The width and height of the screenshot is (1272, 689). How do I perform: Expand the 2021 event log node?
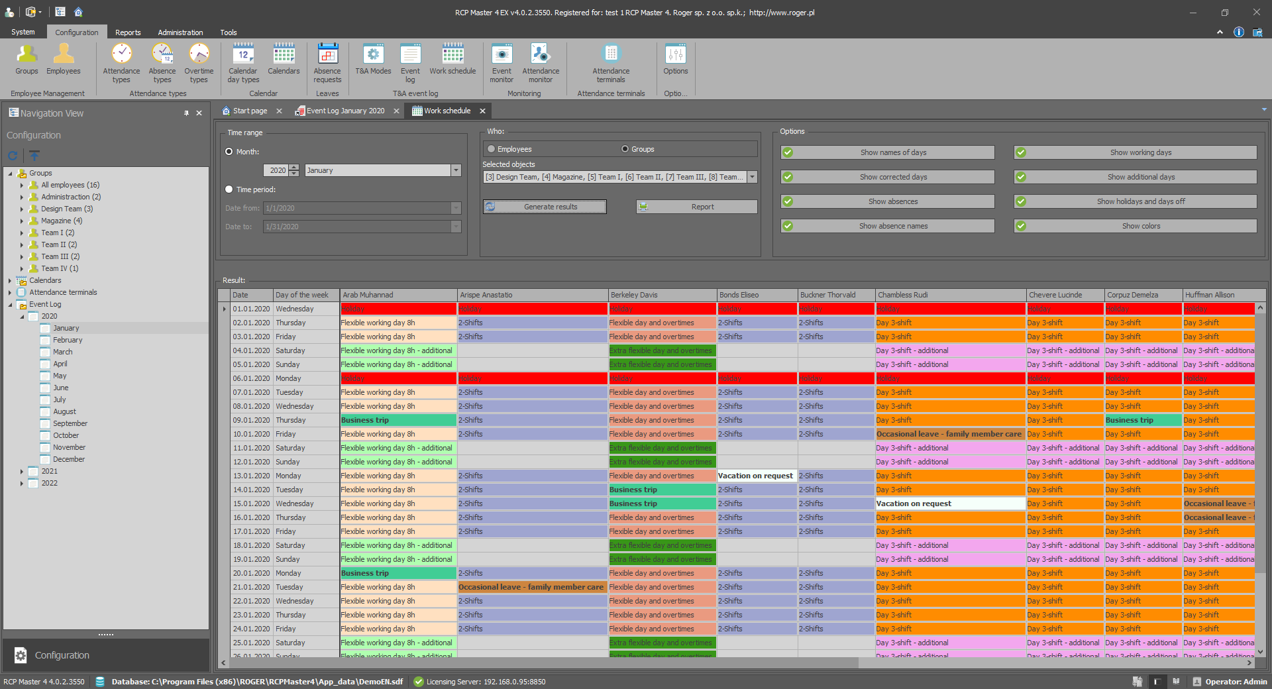click(x=22, y=472)
